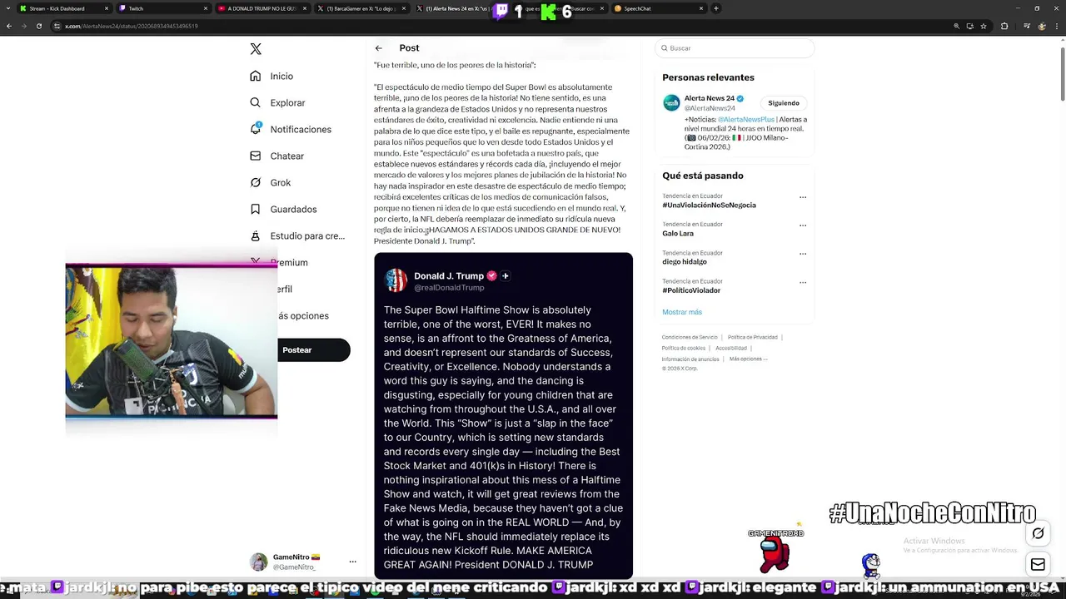Open Donald J. Trump profile avatar in embedded post
1066x599 pixels.
pyautogui.click(x=396, y=280)
